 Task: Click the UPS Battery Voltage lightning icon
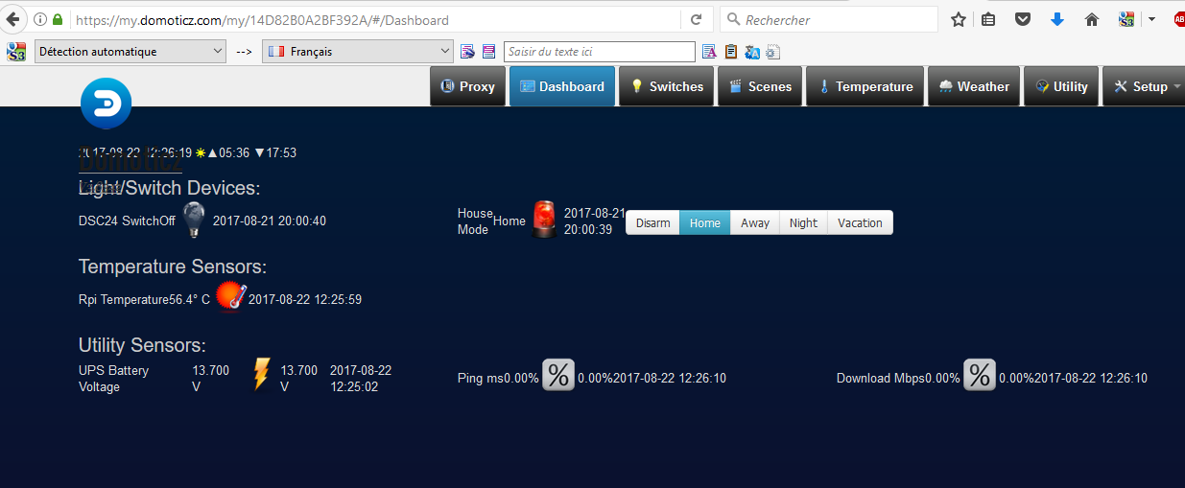(261, 374)
